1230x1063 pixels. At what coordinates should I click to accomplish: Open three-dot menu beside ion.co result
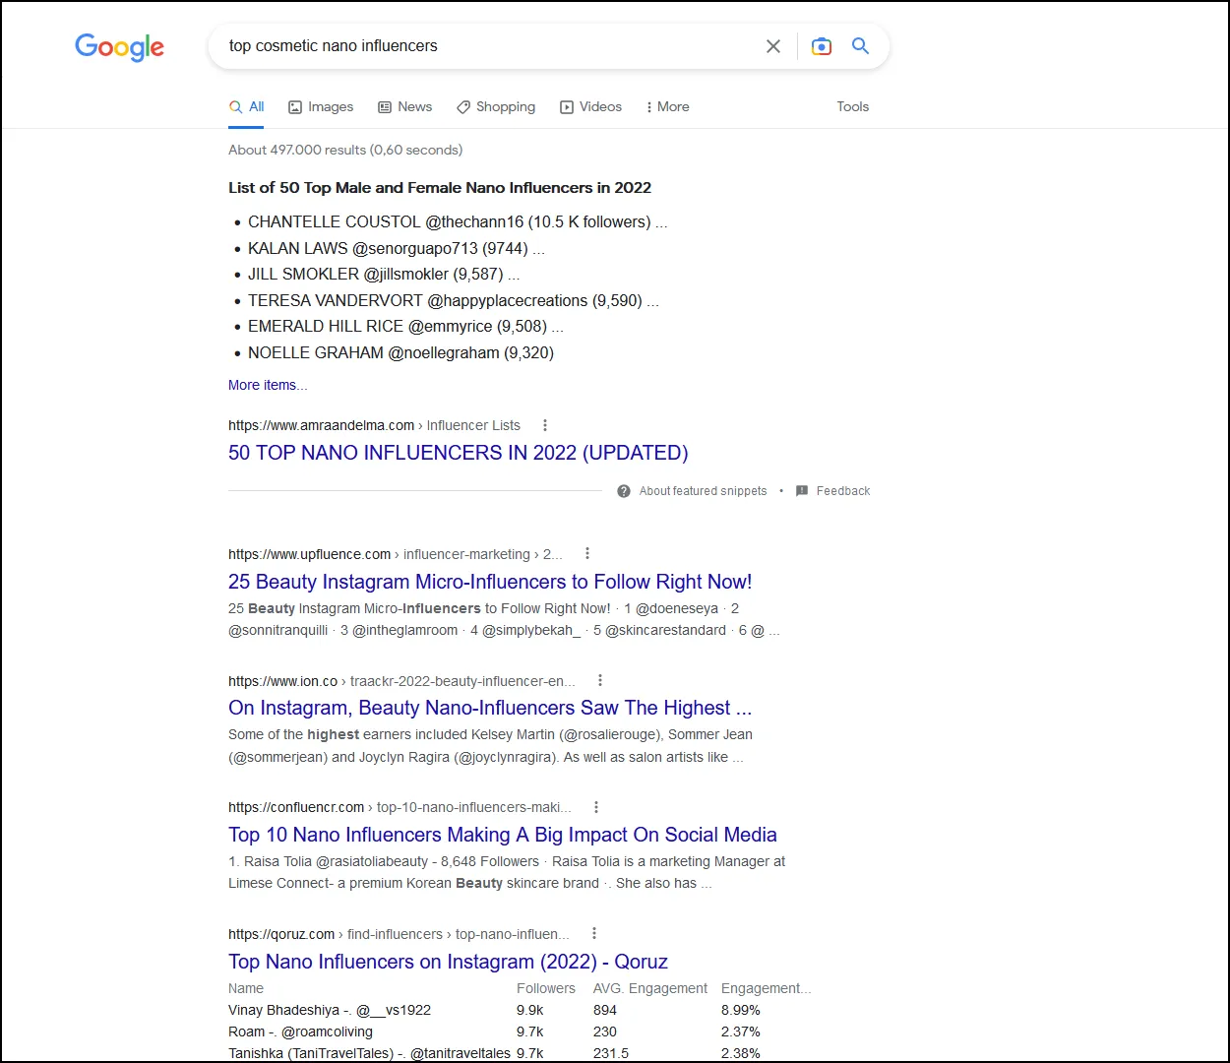[x=600, y=680]
